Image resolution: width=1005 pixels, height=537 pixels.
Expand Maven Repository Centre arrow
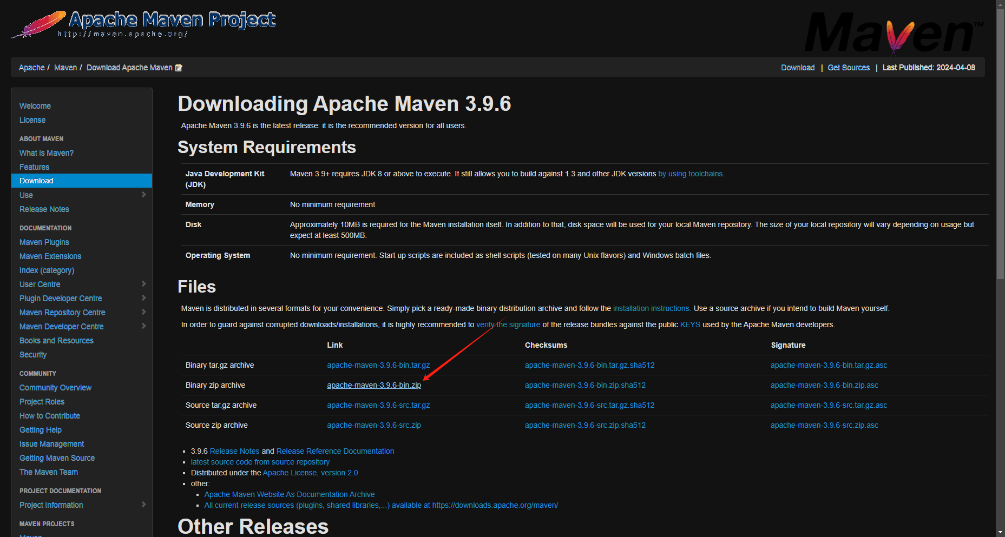point(143,312)
